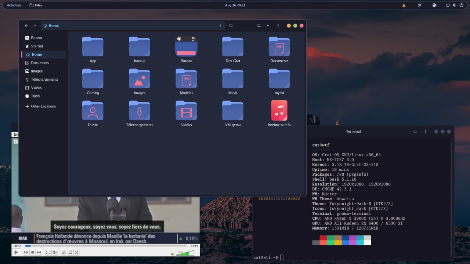This screenshot has width=470, height=264.
Task: Click the Caffeine coffee cup tray icon
Action: 434,5
